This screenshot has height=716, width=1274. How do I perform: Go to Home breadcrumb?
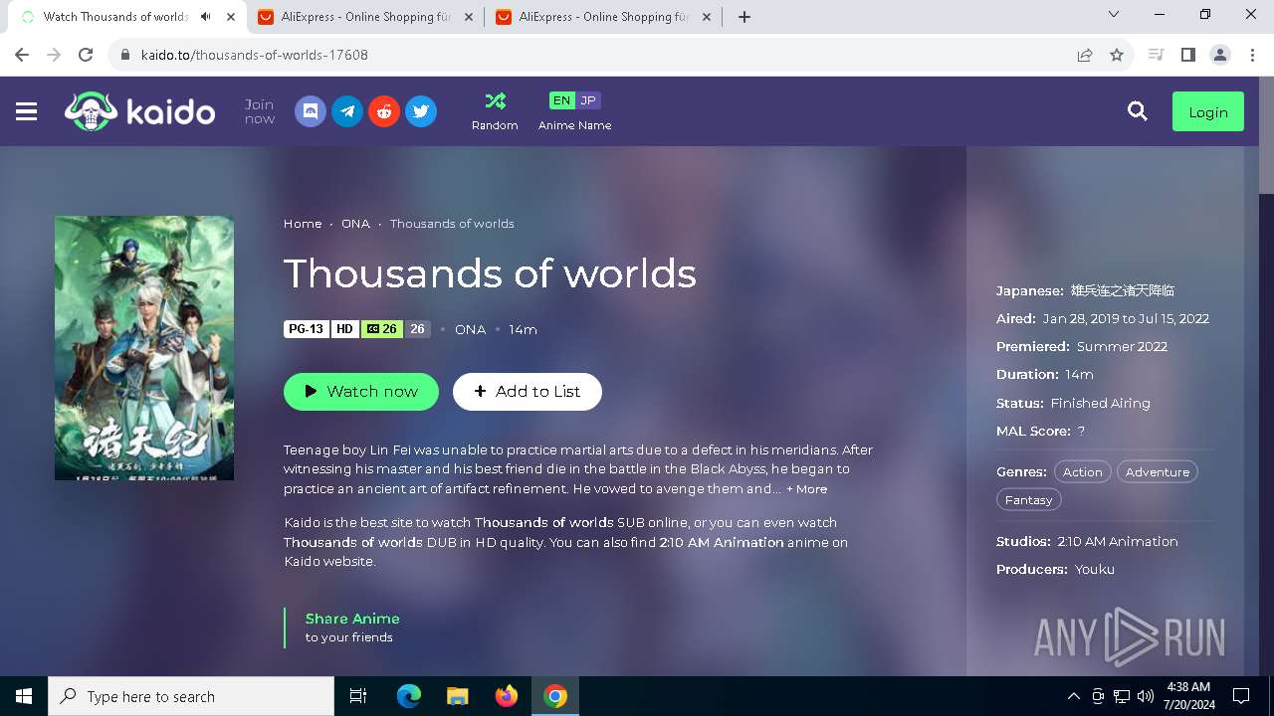(303, 224)
